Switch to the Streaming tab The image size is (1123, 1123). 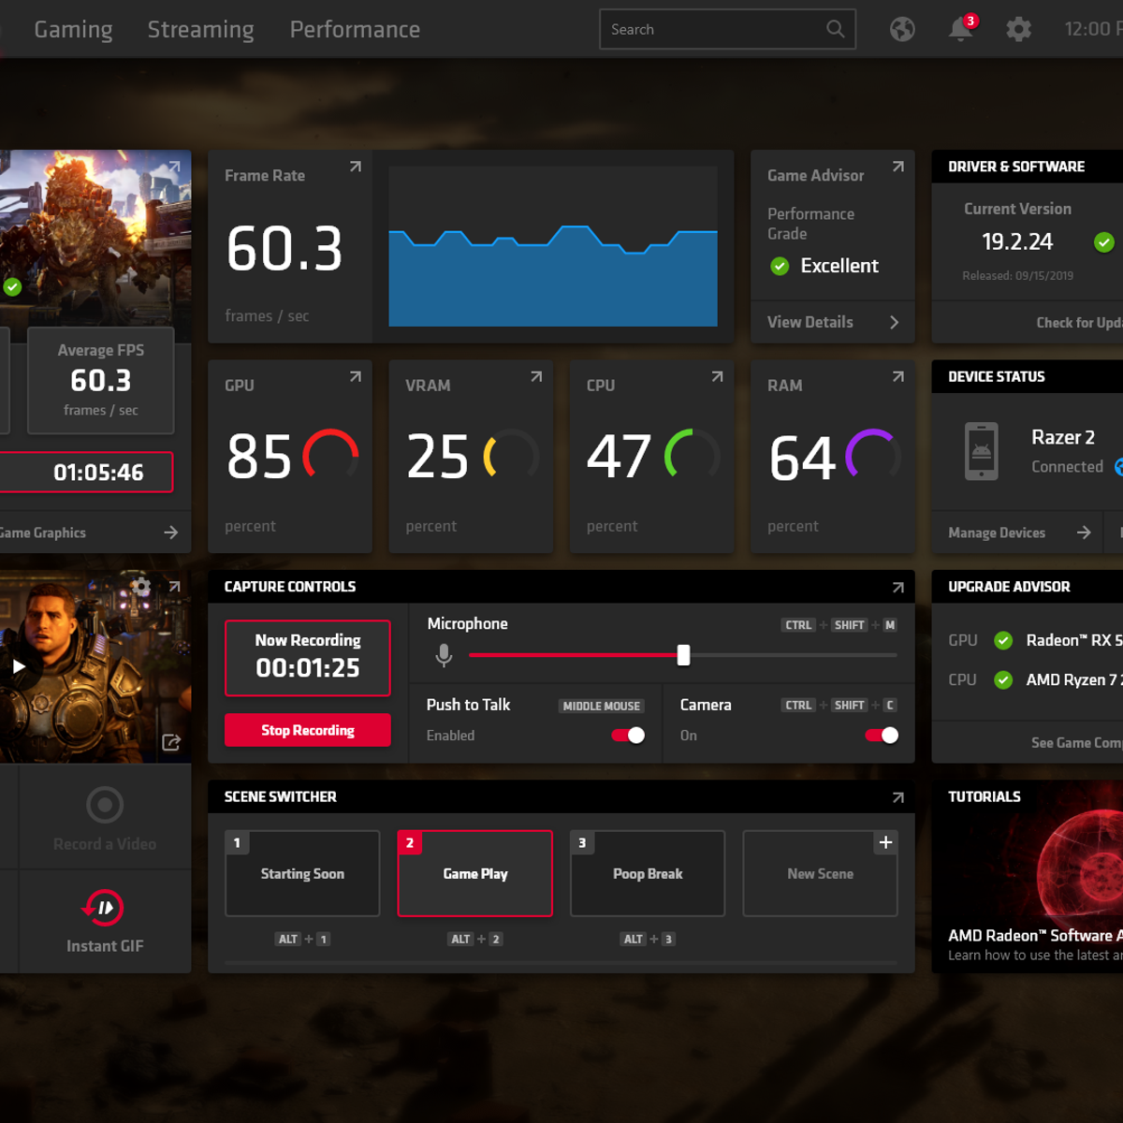click(200, 29)
